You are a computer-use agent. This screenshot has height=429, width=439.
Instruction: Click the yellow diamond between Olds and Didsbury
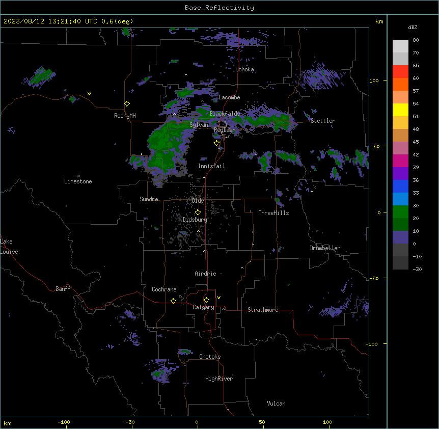pyautogui.click(x=198, y=212)
